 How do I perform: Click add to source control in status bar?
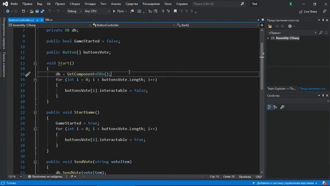tap(285, 183)
